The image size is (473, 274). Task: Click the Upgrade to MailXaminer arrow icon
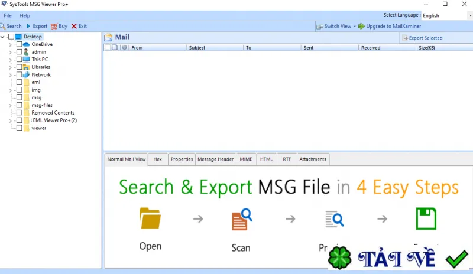361,26
